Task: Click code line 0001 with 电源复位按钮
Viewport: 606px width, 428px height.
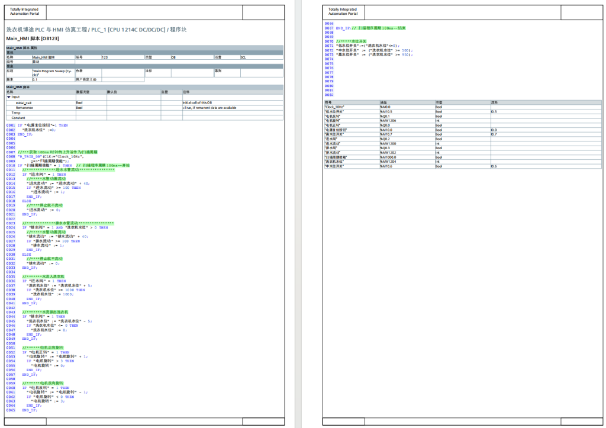Action: coord(43,125)
